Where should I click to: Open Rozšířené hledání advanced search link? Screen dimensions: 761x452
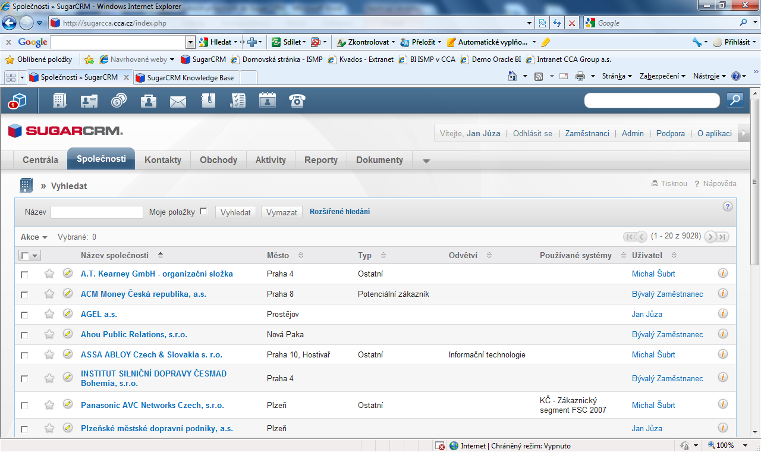(x=339, y=212)
